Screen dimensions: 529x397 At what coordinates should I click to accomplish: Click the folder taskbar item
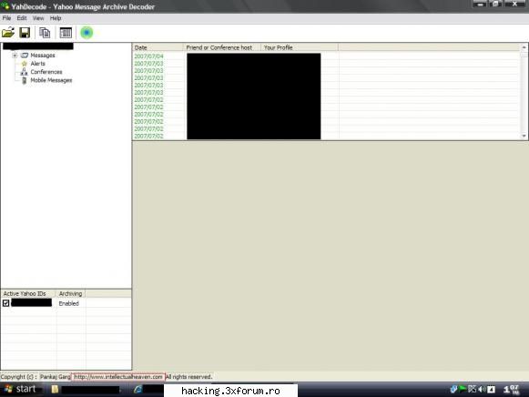point(85,390)
